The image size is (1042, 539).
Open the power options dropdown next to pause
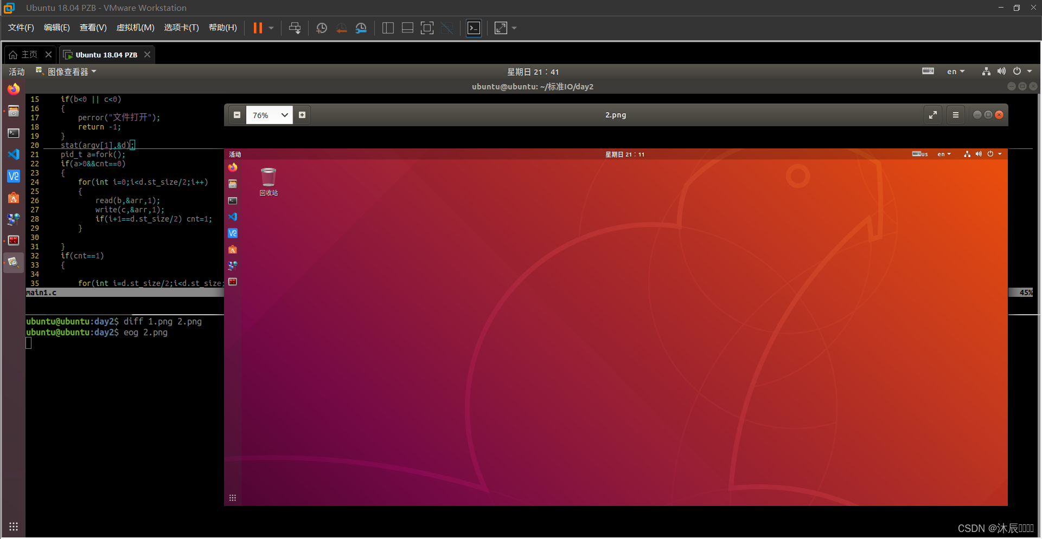pyautogui.click(x=271, y=28)
